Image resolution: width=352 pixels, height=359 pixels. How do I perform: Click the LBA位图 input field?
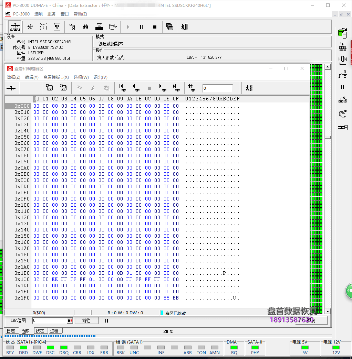click(x=50, y=320)
